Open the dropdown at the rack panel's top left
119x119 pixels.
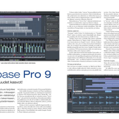[47, 17]
